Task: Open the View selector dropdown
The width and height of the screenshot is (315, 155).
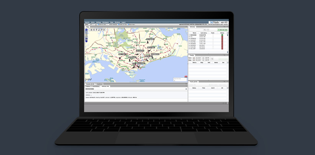Action: pyautogui.click(x=92, y=25)
